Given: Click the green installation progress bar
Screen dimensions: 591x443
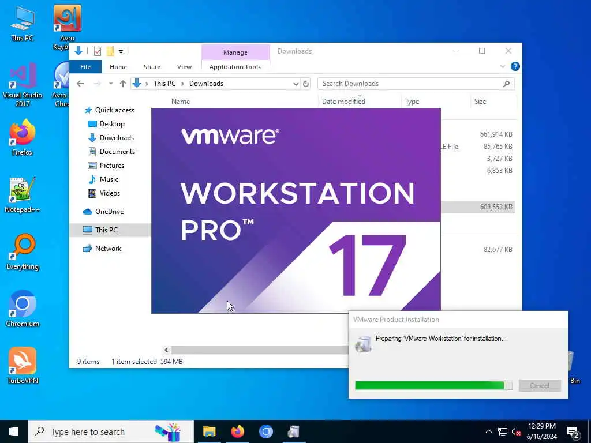Looking at the screenshot, I should 433,385.
